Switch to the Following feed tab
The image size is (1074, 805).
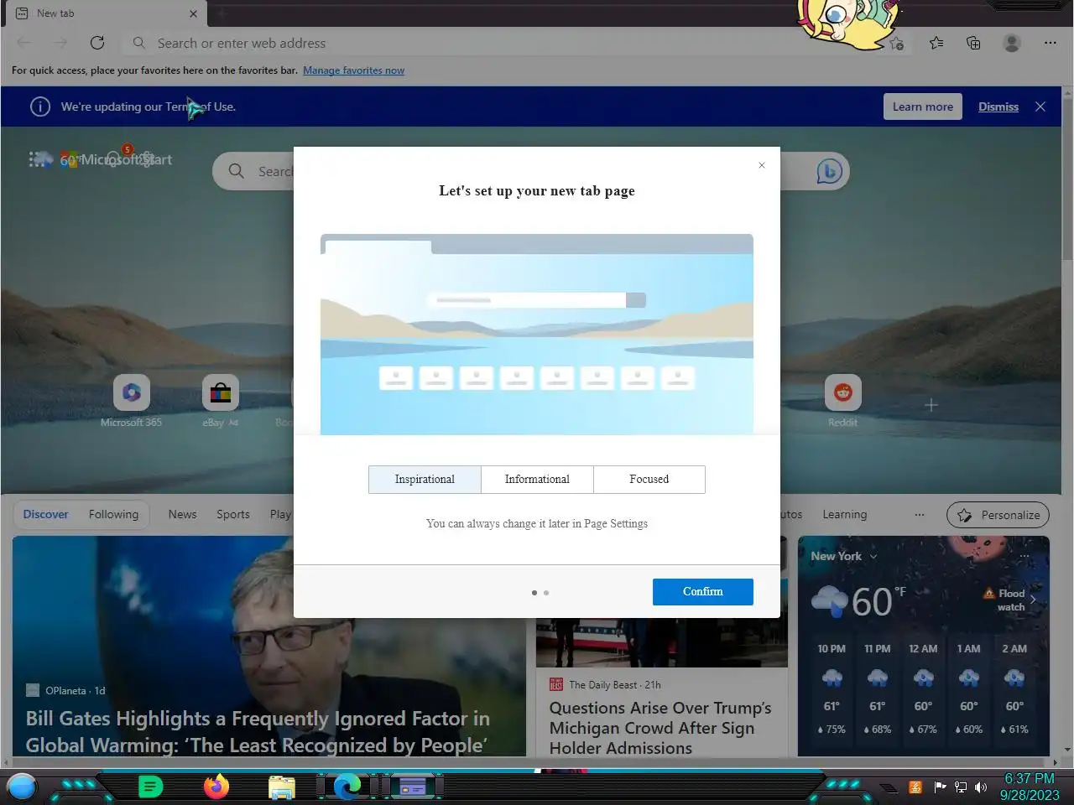pyautogui.click(x=113, y=514)
